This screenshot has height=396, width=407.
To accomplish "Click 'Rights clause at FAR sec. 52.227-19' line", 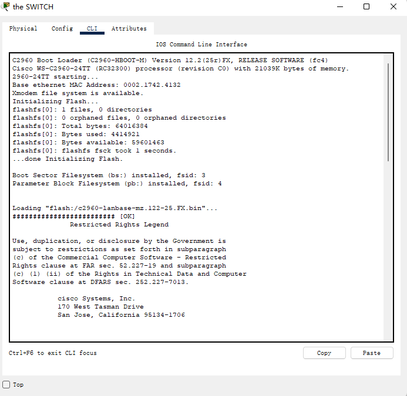I will 119,266.
